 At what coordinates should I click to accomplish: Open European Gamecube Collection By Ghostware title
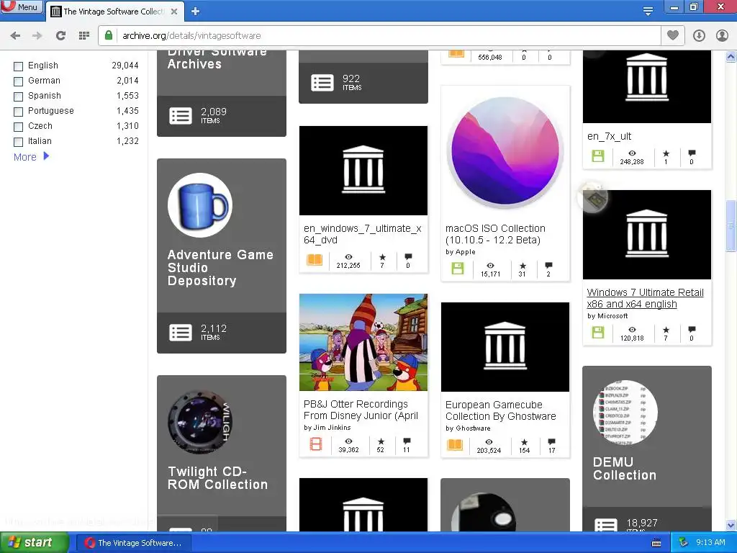501,410
